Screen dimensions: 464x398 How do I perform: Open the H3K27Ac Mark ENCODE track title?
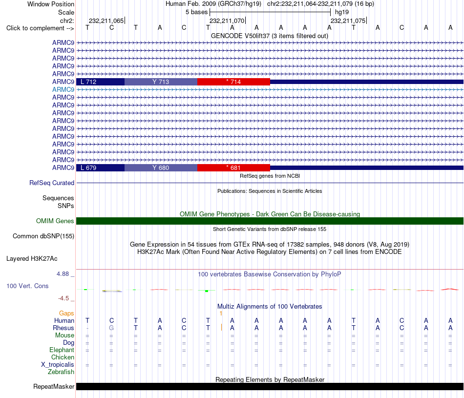270,252
